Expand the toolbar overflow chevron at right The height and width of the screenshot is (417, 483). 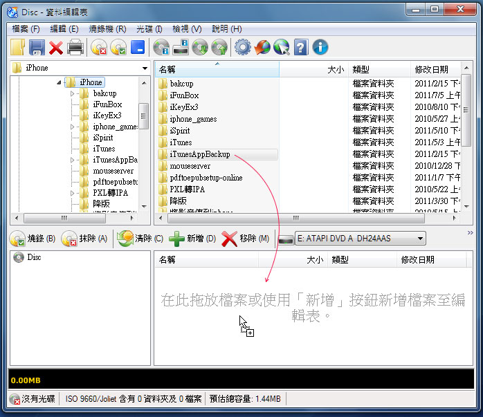point(470,232)
